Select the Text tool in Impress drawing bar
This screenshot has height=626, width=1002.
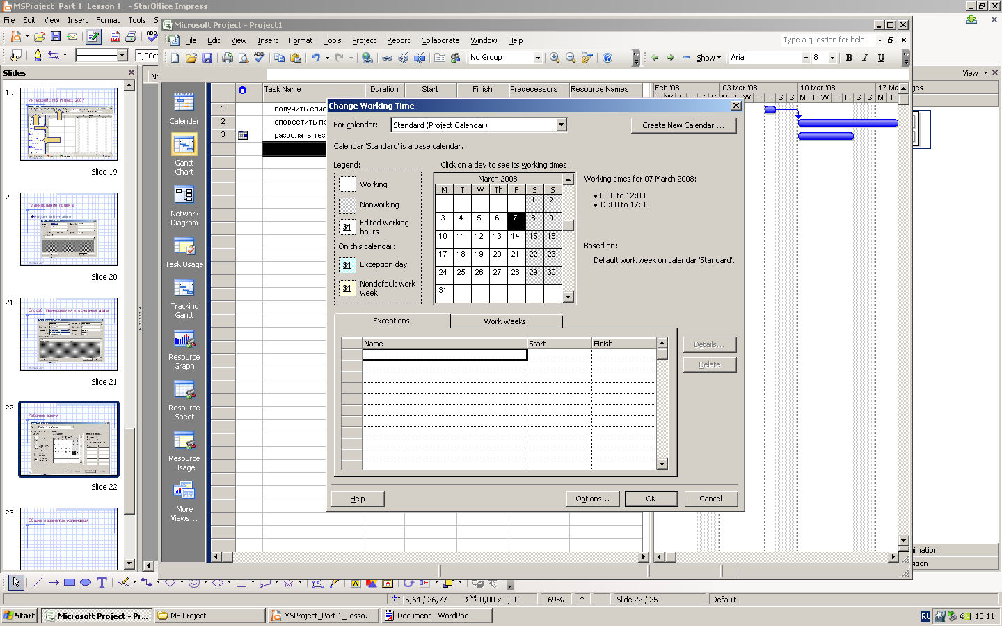click(x=102, y=583)
